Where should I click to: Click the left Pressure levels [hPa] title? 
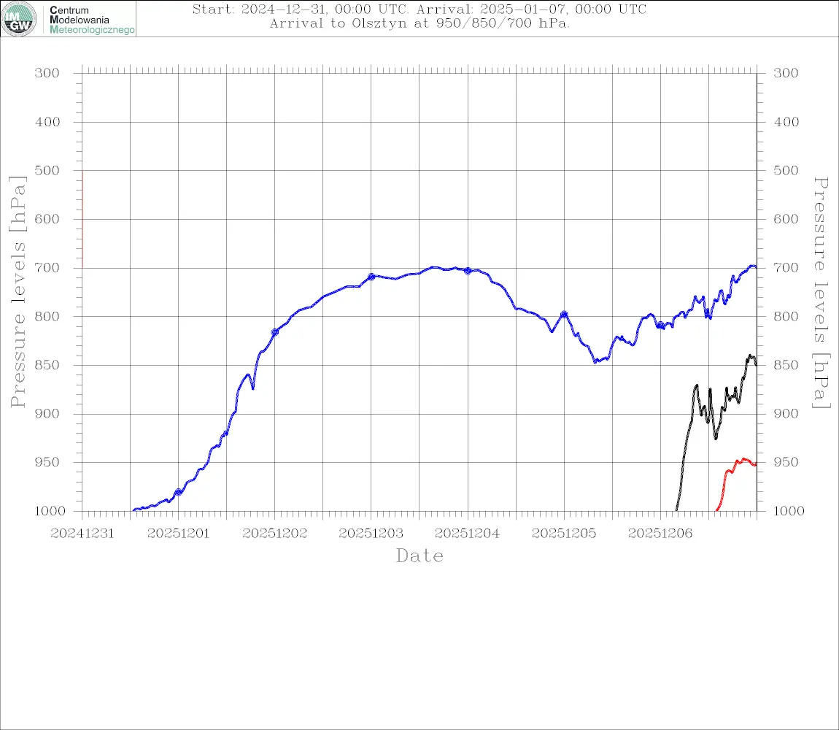pyautogui.click(x=18, y=291)
